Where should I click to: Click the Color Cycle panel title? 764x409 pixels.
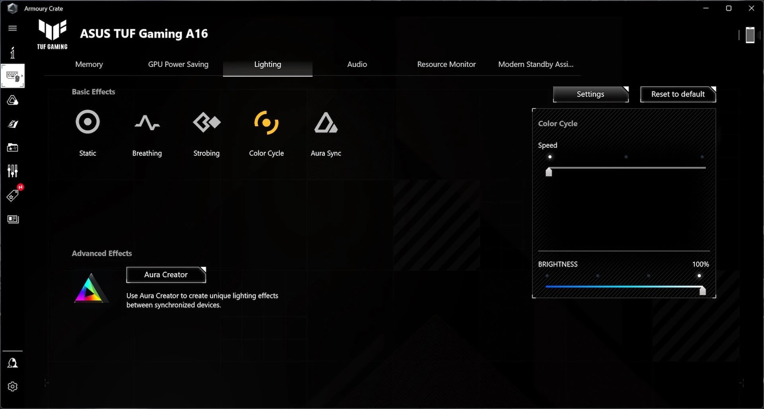point(557,123)
